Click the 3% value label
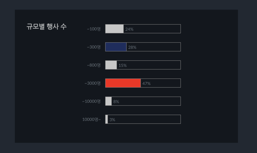Screen dimensions: 257x153 click(112, 120)
